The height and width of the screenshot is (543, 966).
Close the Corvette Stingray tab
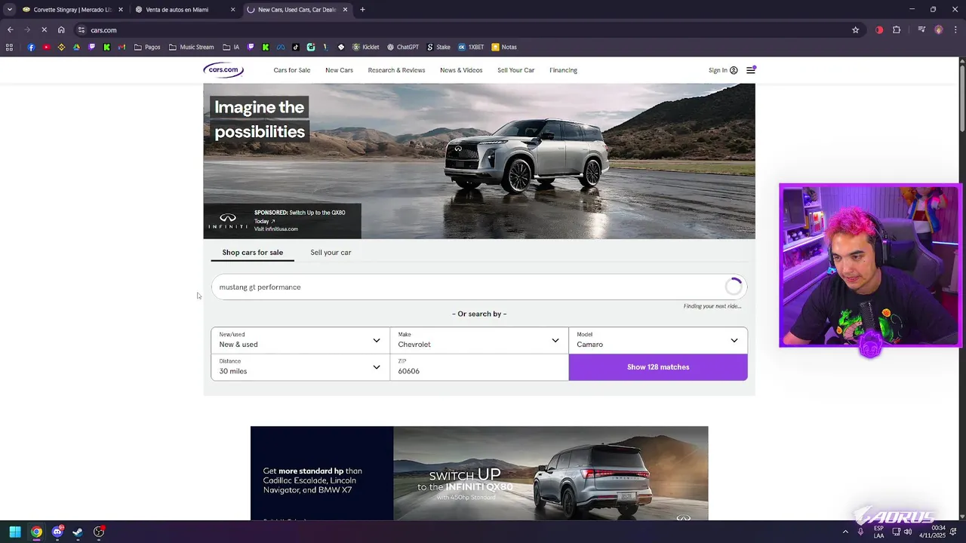pyautogui.click(x=121, y=10)
